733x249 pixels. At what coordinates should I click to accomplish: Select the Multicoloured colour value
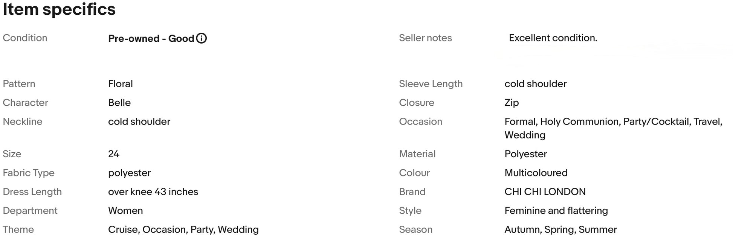[x=536, y=173]
